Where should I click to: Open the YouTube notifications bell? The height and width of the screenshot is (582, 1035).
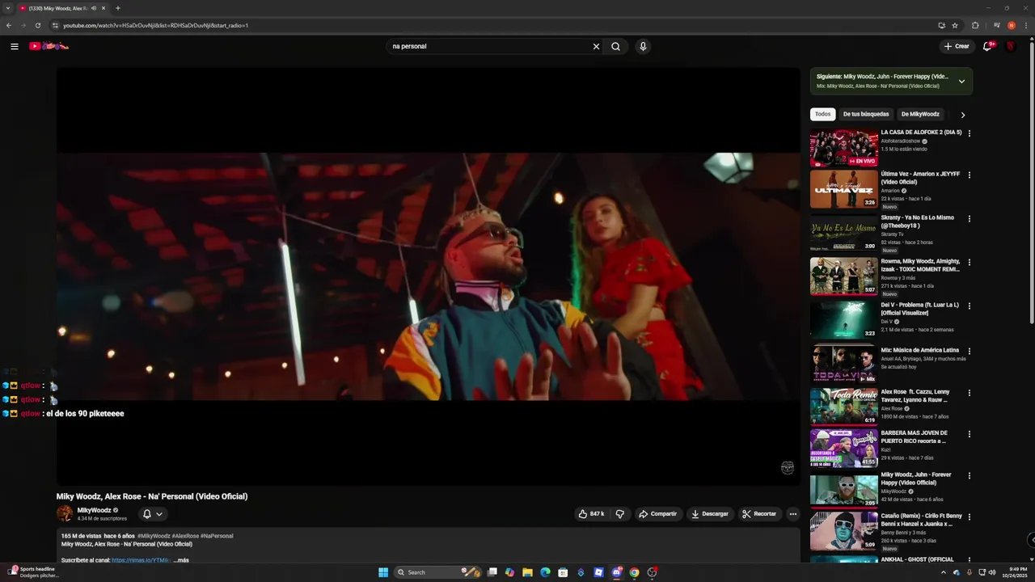[x=987, y=46]
